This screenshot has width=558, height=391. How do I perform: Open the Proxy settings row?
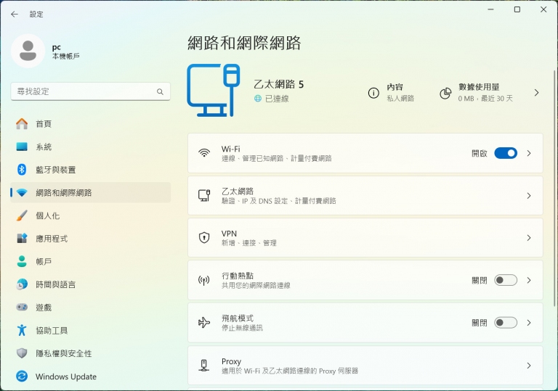click(365, 366)
